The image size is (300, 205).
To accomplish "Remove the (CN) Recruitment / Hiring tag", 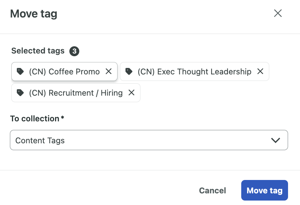I will tap(132, 93).
